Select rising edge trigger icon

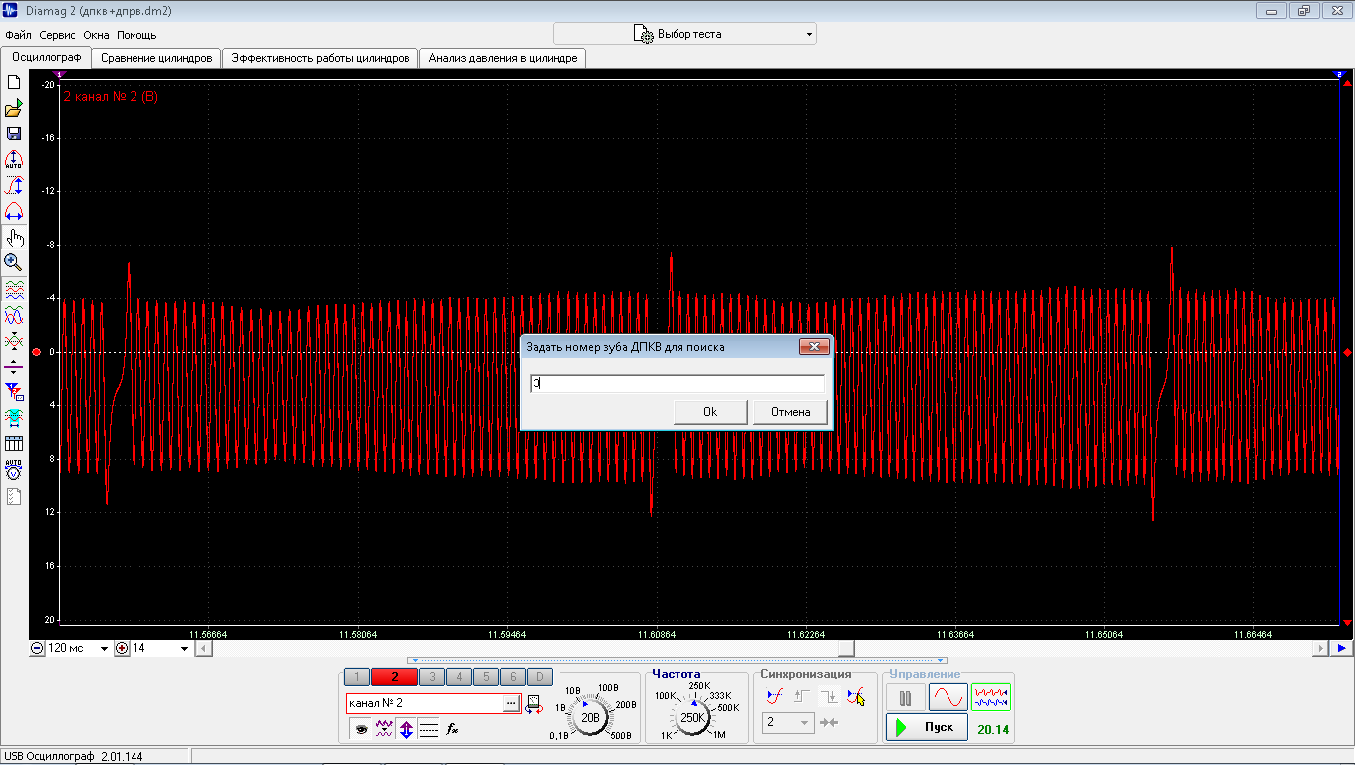click(802, 696)
